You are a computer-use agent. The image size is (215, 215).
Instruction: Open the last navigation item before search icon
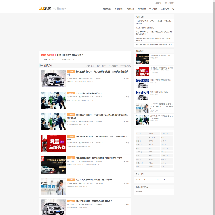coord(165,9)
